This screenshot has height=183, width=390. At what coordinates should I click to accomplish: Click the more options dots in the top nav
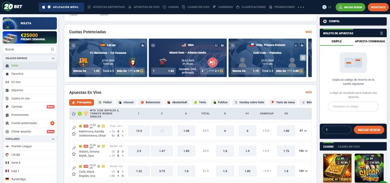(301, 7)
